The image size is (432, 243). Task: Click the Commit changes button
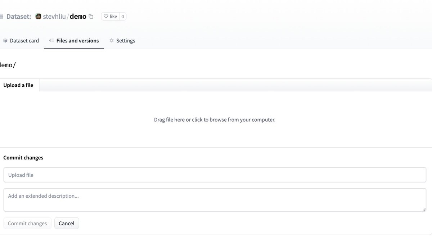point(27,223)
